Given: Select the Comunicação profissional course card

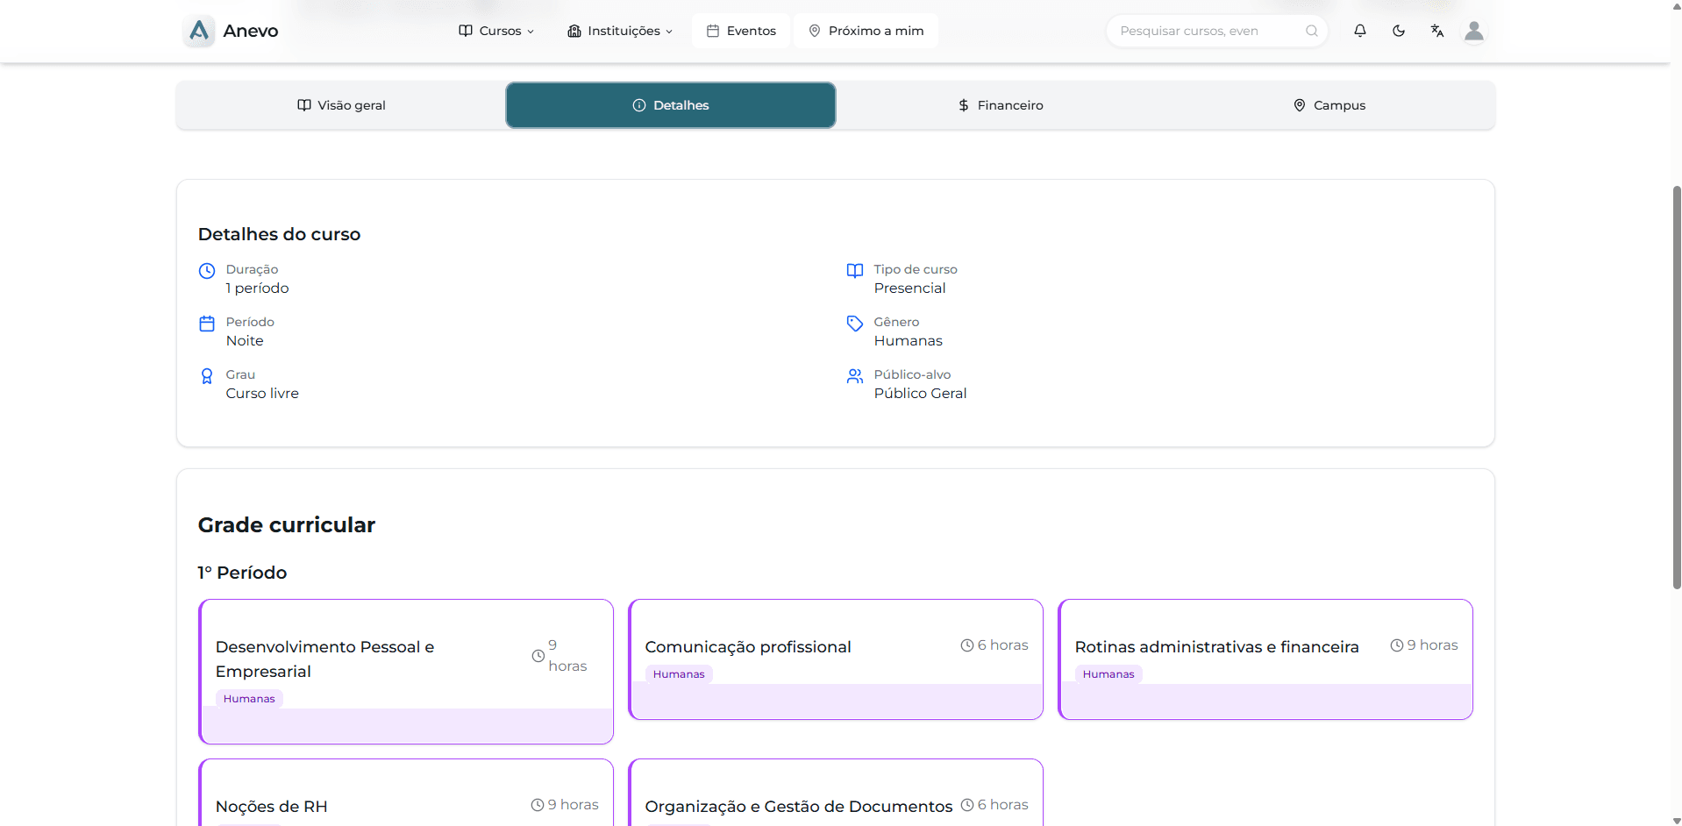Looking at the screenshot, I should [835, 659].
